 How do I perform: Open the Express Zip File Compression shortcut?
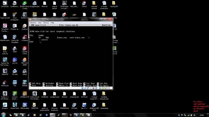pos(5,61)
